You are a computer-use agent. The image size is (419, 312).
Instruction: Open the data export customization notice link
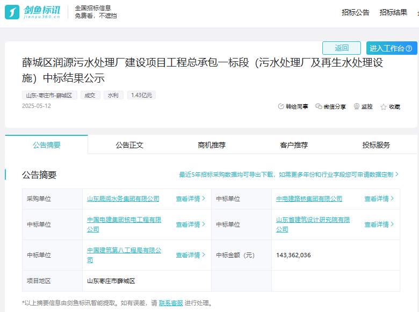click(288, 175)
